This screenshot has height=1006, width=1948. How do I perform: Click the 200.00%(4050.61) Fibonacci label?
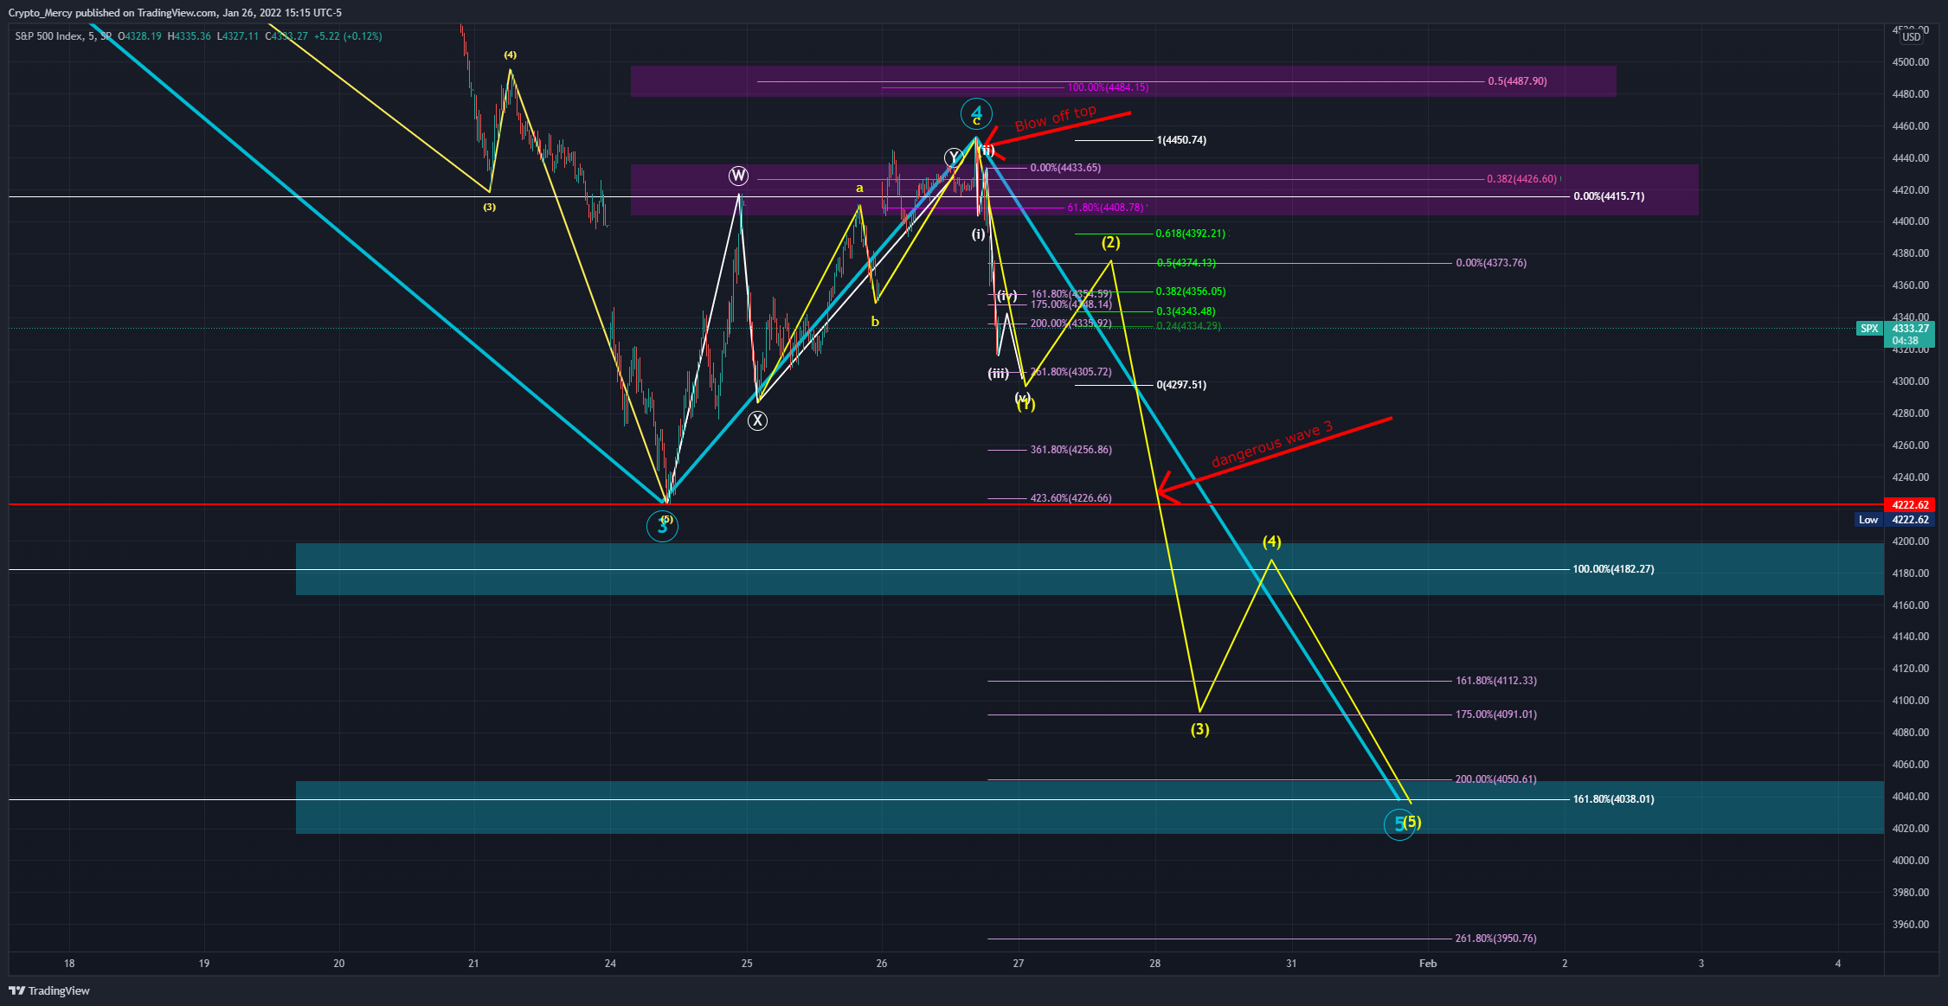[1496, 779]
